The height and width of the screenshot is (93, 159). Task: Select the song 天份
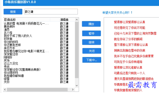coord(7,82)
